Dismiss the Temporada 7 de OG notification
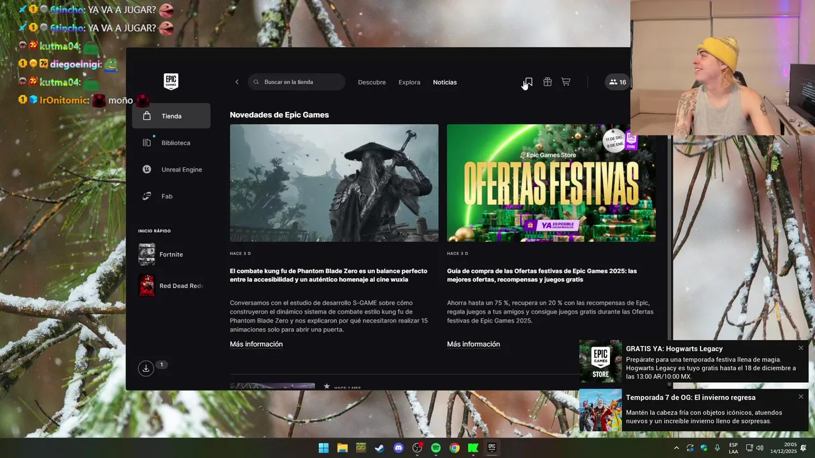Screen dimensions: 815x458 tap(801, 396)
